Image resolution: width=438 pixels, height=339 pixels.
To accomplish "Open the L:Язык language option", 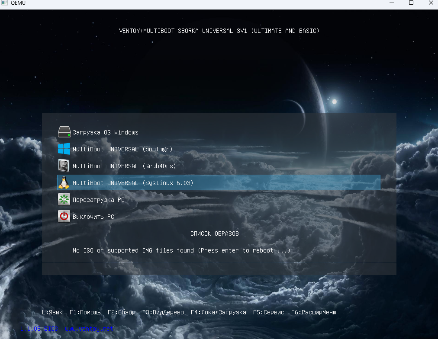I will (x=52, y=312).
